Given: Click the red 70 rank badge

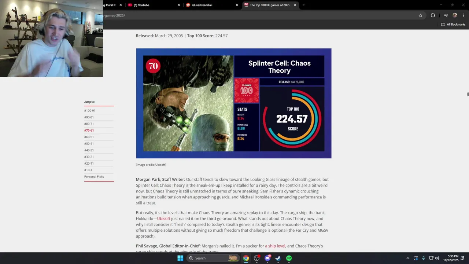Looking at the screenshot, I should [x=153, y=66].
